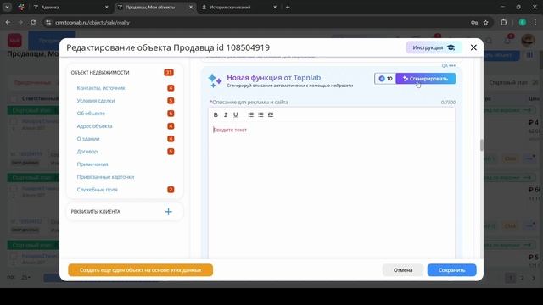Open the О здании section

tap(88, 139)
